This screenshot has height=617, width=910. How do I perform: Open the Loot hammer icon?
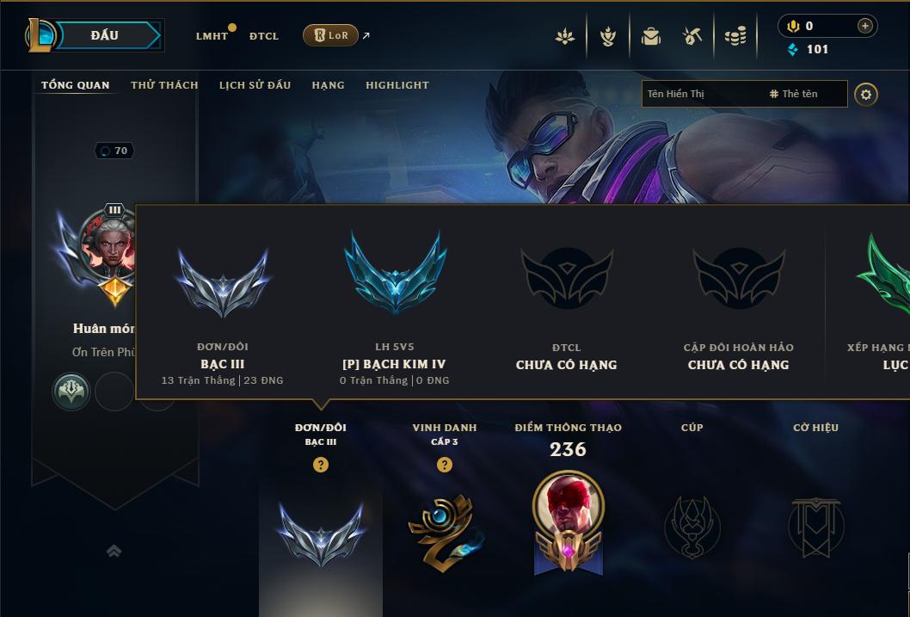[x=692, y=37]
